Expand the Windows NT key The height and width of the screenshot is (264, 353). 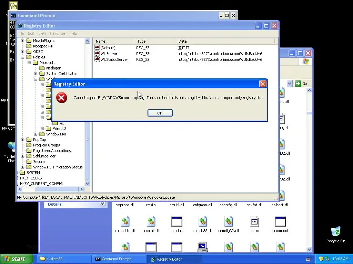[36, 134]
